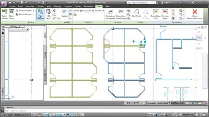Screen dimensions: 209x117
Task: Toggle the lineweight status bar button
Action: pos(68,115)
